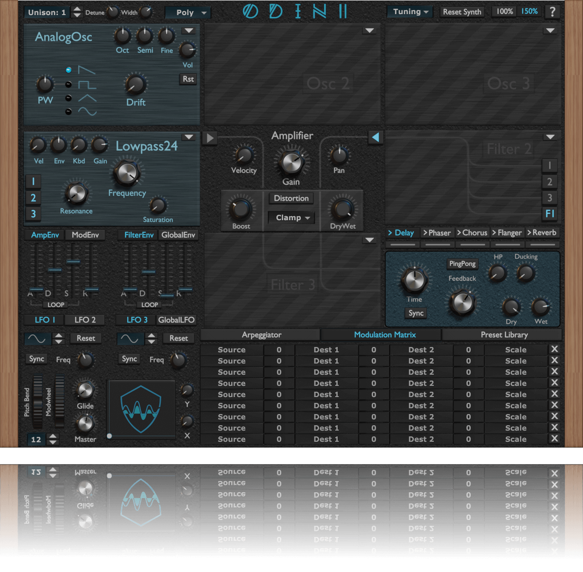Select the LFO 2 tab
The height and width of the screenshot is (572, 583).
point(85,320)
